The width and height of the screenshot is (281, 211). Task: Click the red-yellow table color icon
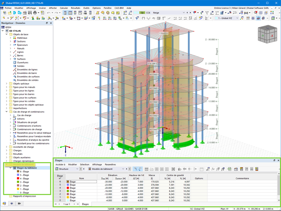point(241,169)
